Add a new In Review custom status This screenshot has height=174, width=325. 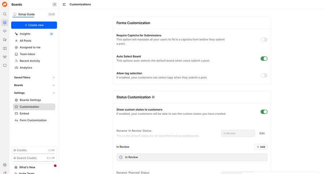tap(261, 147)
